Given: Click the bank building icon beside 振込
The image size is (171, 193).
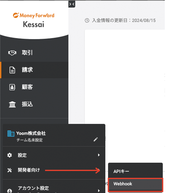Looking at the screenshot, I should 12,104.
